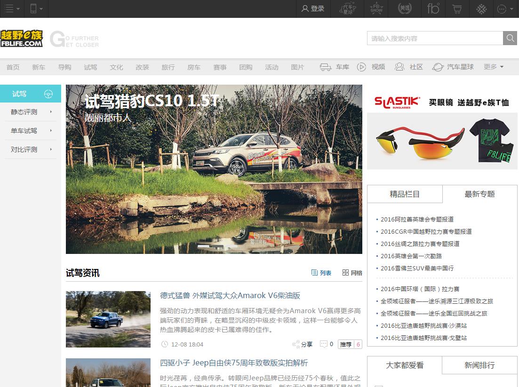Click the comment bubble icon on Amarok article
The width and height of the screenshot is (519, 387).
tap(323, 344)
